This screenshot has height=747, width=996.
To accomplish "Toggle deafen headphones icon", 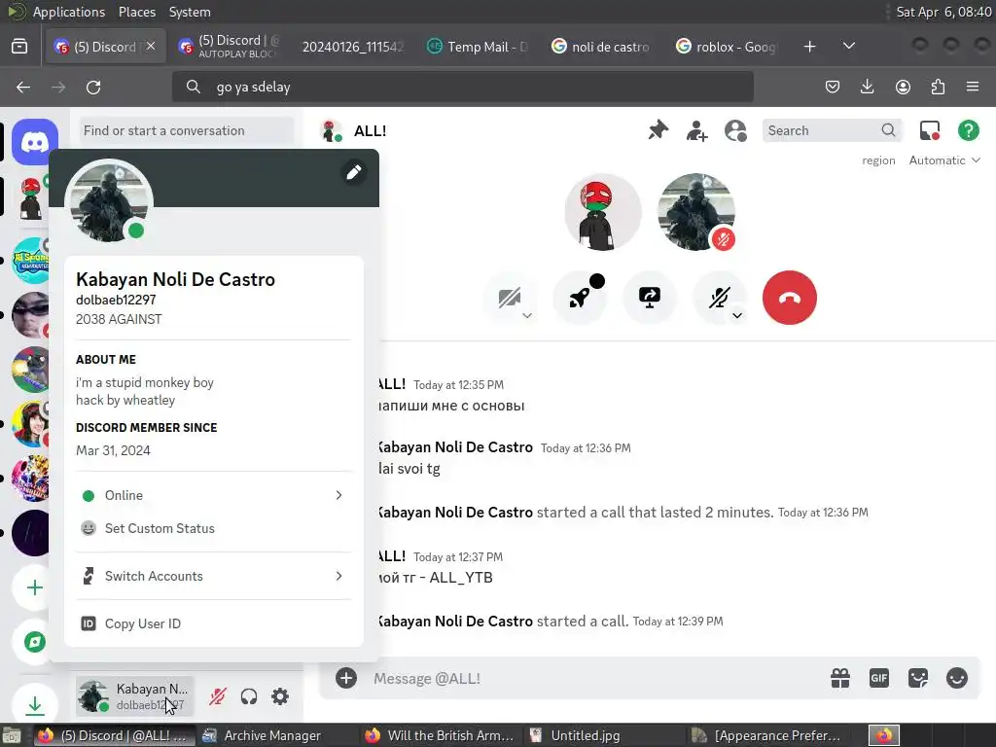I will coord(249,696).
